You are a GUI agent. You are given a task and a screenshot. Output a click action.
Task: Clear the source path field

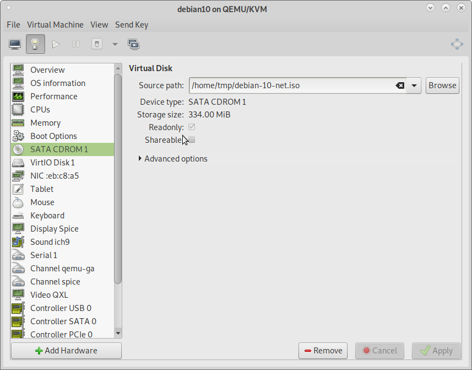(x=400, y=85)
